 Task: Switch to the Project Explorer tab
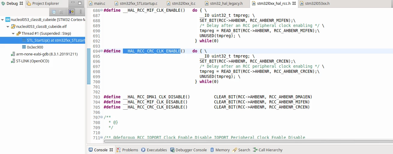click(x=43, y=4)
